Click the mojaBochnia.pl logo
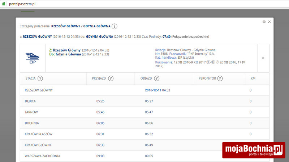The height and width of the screenshot is (162, 289). tap(253, 150)
